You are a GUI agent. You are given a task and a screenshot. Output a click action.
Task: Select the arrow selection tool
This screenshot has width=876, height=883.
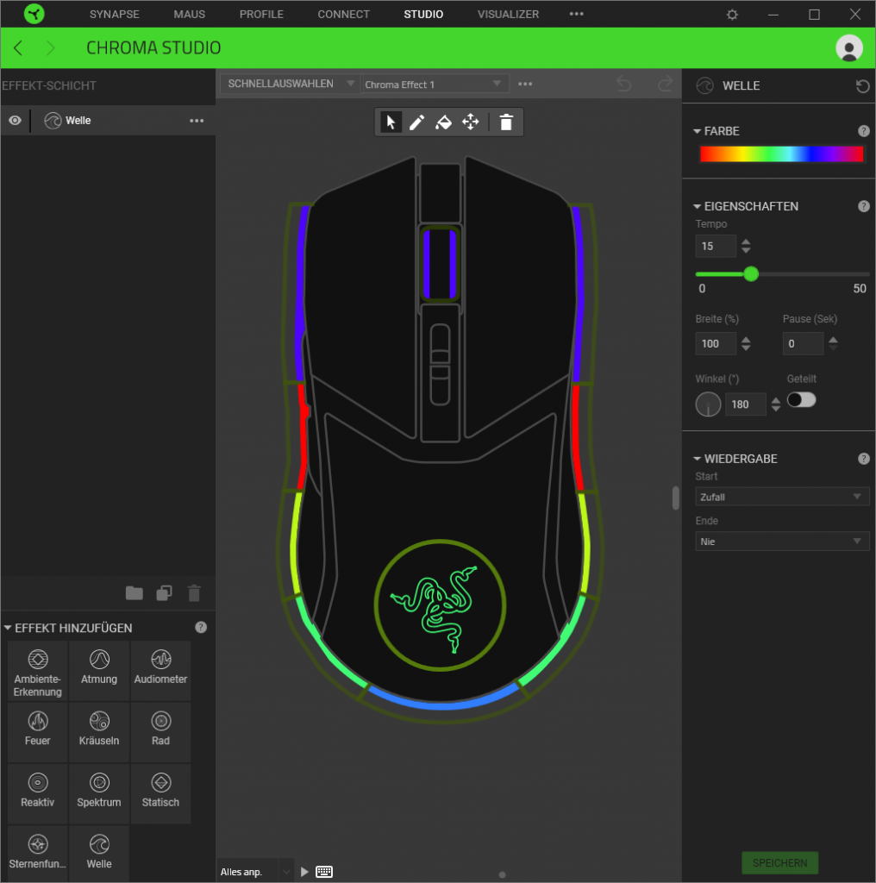[x=391, y=122]
